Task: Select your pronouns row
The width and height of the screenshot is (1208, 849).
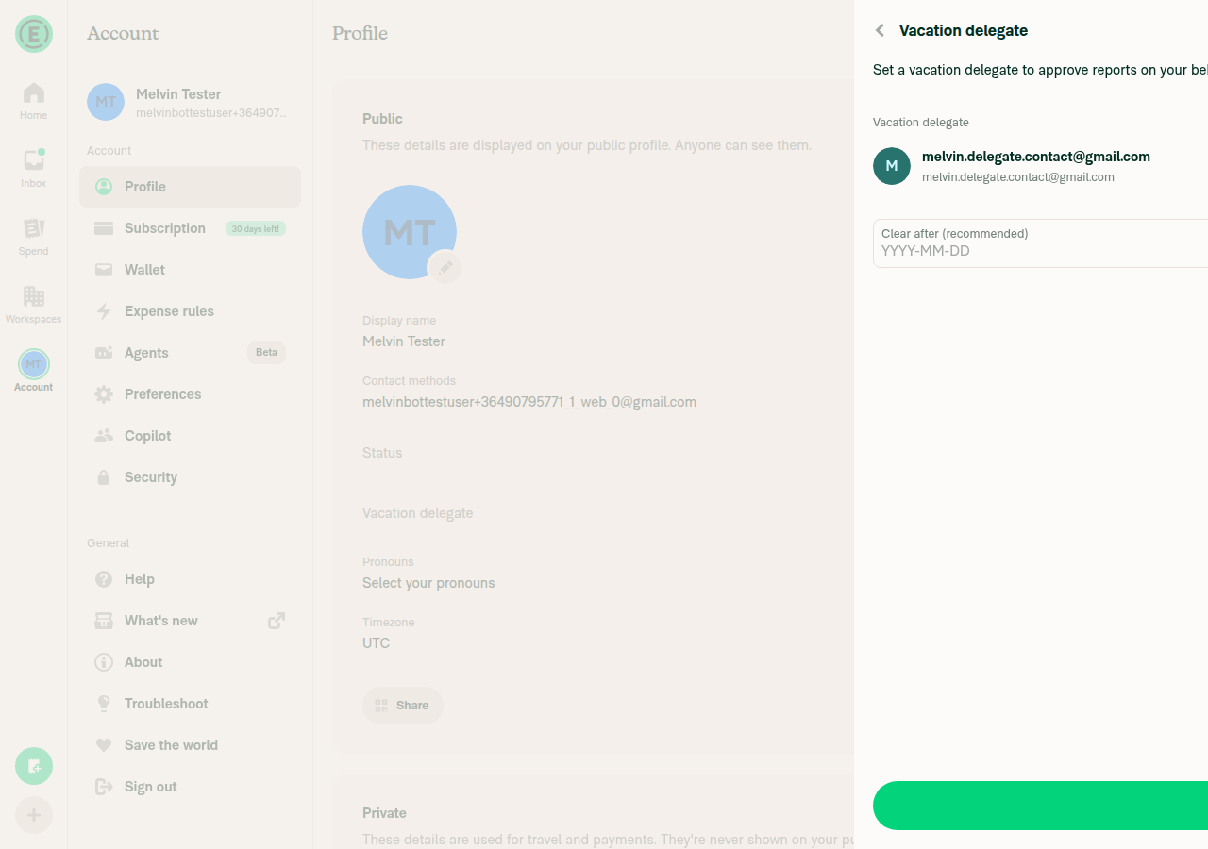Action: pyautogui.click(x=593, y=574)
